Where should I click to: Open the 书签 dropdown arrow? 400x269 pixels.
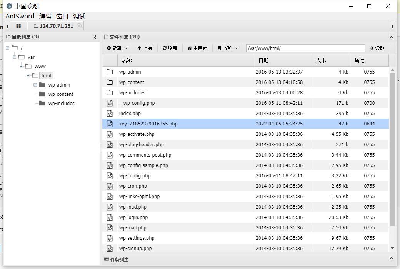tap(237, 48)
